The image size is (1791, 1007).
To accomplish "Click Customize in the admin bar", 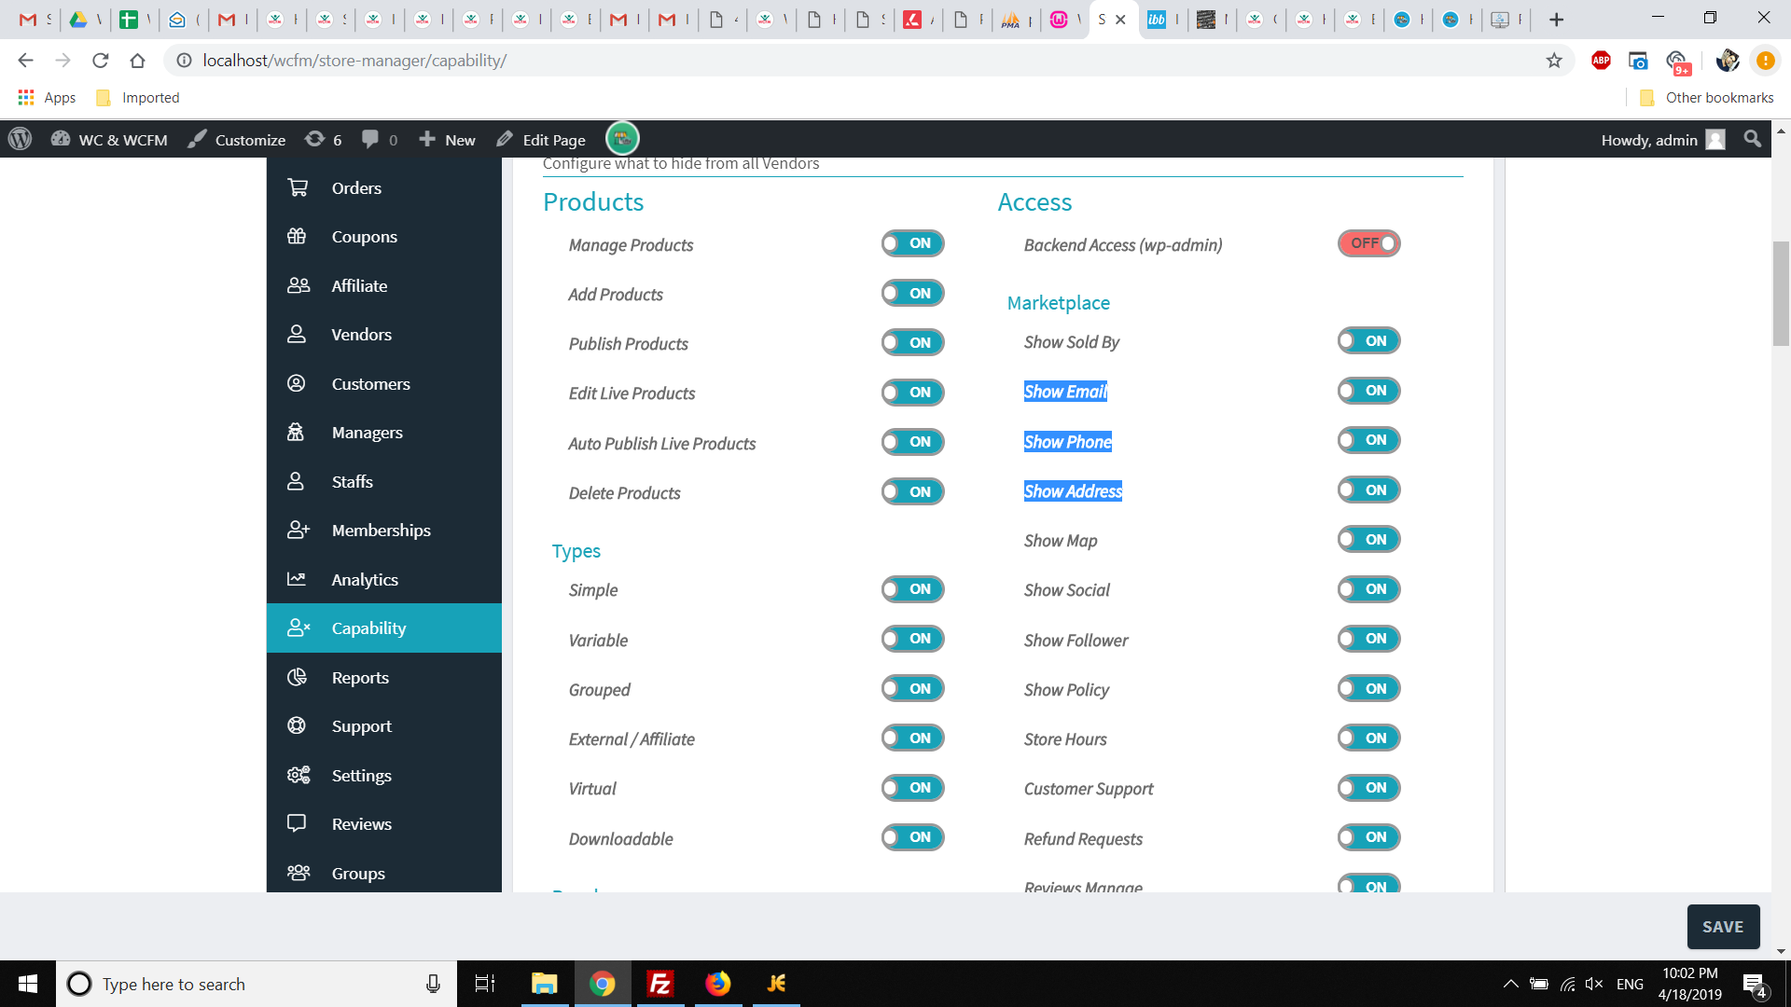I will [x=237, y=139].
